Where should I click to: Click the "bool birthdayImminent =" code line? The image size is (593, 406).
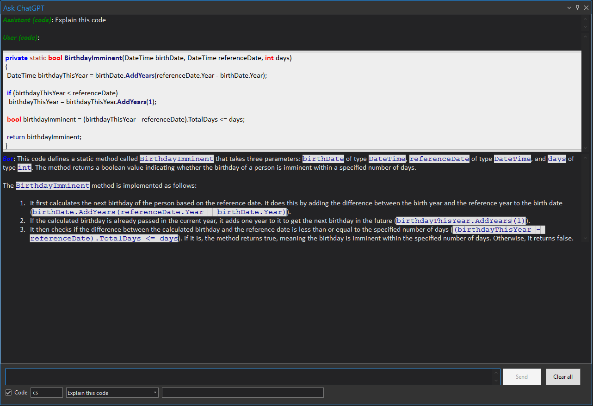coord(126,119)
